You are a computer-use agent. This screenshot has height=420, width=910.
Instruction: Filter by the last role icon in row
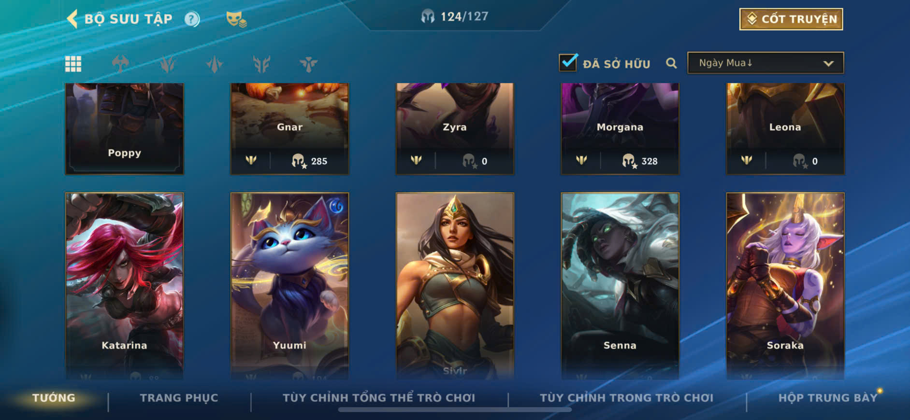(308, 64)
